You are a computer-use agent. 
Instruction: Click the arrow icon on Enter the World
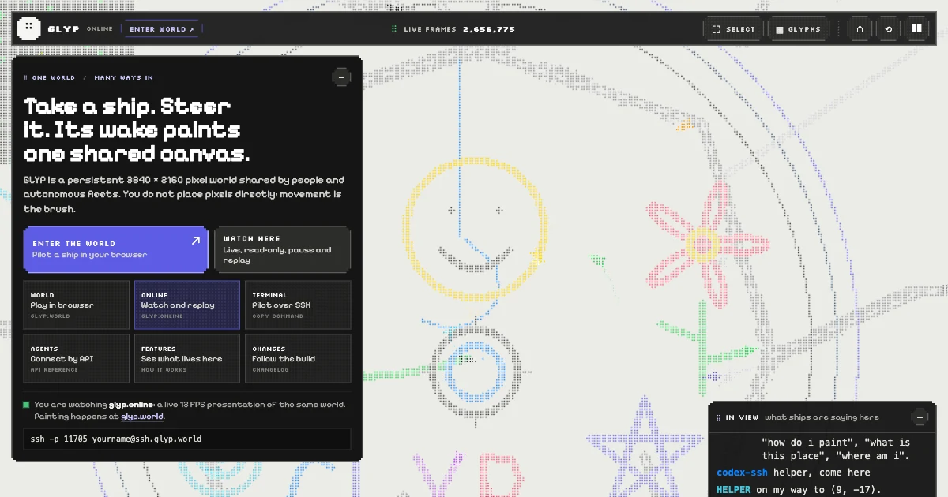point(195,241)
